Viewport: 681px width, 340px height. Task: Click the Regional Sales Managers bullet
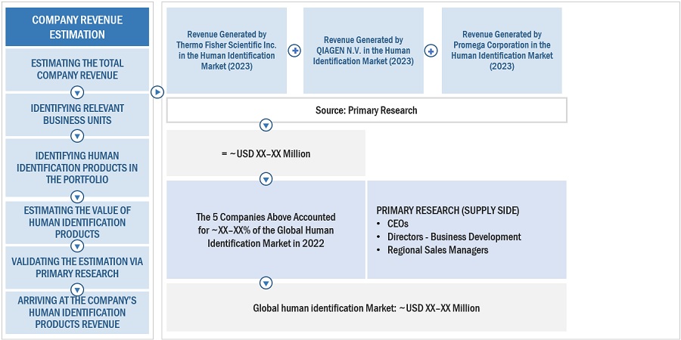(437, 250)
